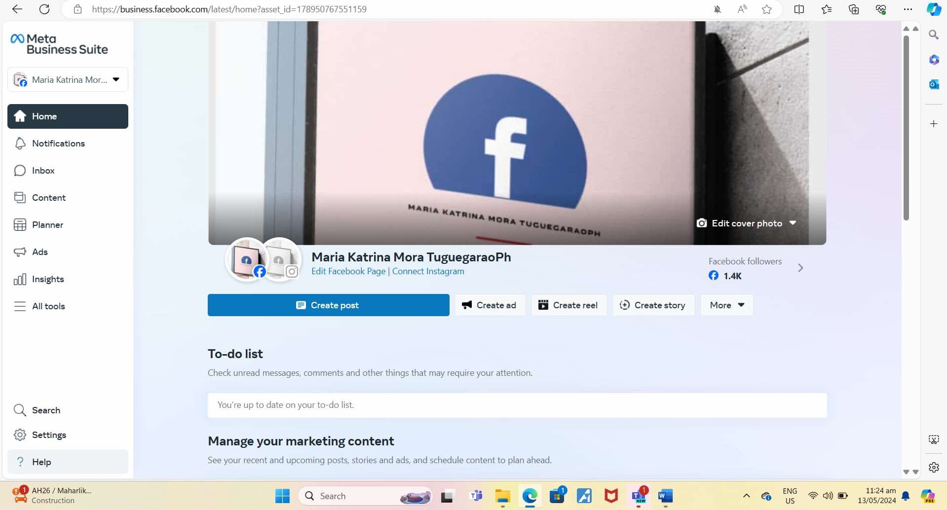Click the Create story button
The height and width of the screenshot is (510, 947).
[653, 305]
